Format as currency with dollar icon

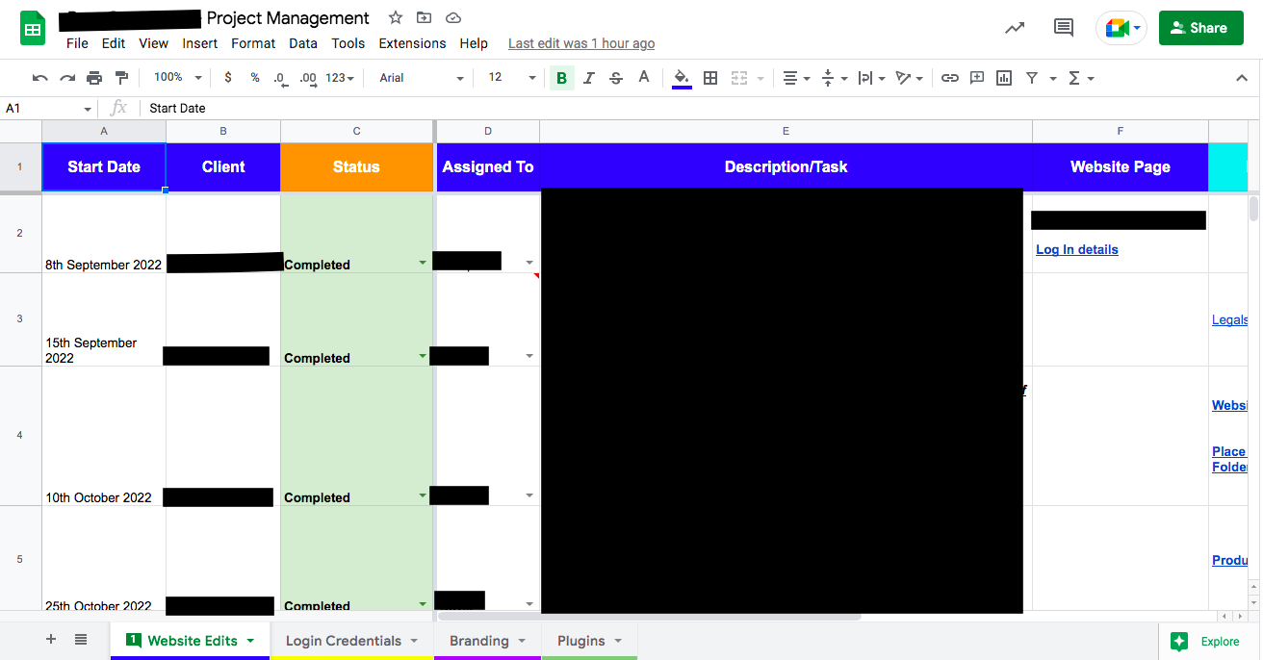228,78
